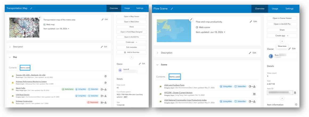The height and width of the screenshot is (117, 309).
Task: Click the Flow Scene map thumbnail
Action: coord(174,31)
